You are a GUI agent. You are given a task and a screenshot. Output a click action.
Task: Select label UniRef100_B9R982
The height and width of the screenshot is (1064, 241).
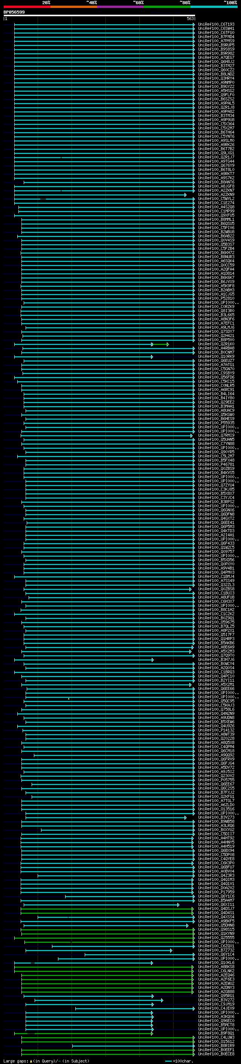click(216, 53)
